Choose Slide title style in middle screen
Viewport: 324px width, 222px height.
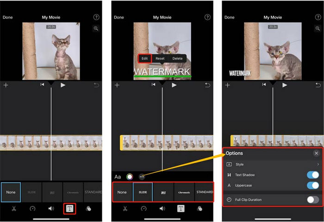click(x=143, y=192)
